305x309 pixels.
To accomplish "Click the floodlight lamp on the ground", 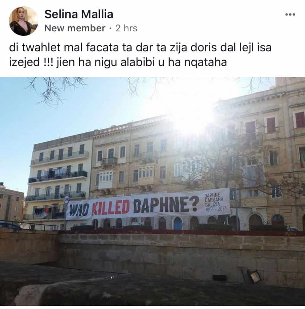I will (252, 276).
